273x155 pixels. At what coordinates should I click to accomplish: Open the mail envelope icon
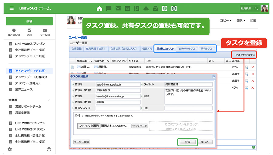118,8
